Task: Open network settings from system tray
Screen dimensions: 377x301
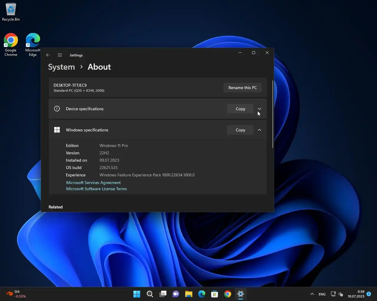Action: click(x=333, y=294)
